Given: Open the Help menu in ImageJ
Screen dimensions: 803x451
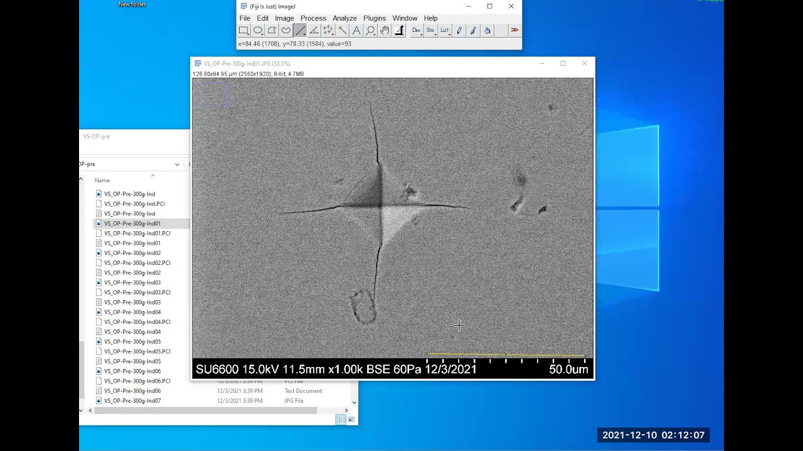Looking at the screenshot, I should [x=430, y=18].
